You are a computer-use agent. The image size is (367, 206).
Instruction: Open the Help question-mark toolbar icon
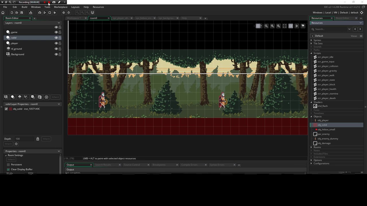(x=69, y=13)
